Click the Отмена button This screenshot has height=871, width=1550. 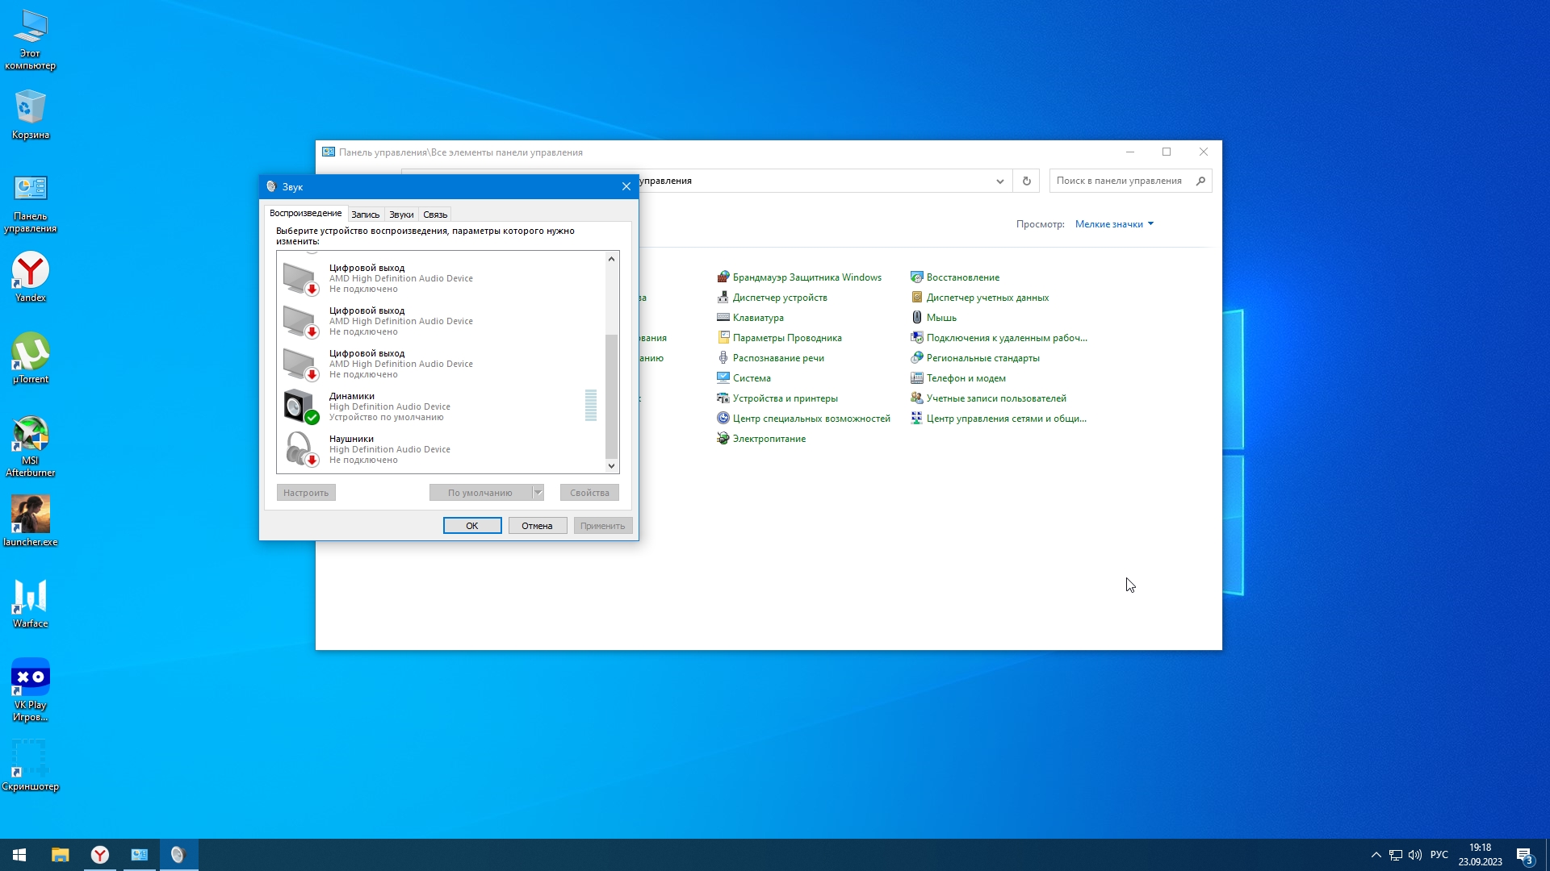(x=537, y=526)
